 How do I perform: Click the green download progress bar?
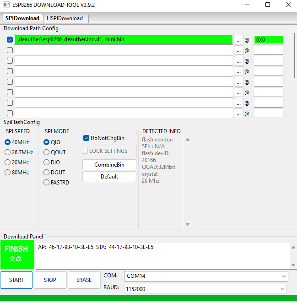point(148,298)
